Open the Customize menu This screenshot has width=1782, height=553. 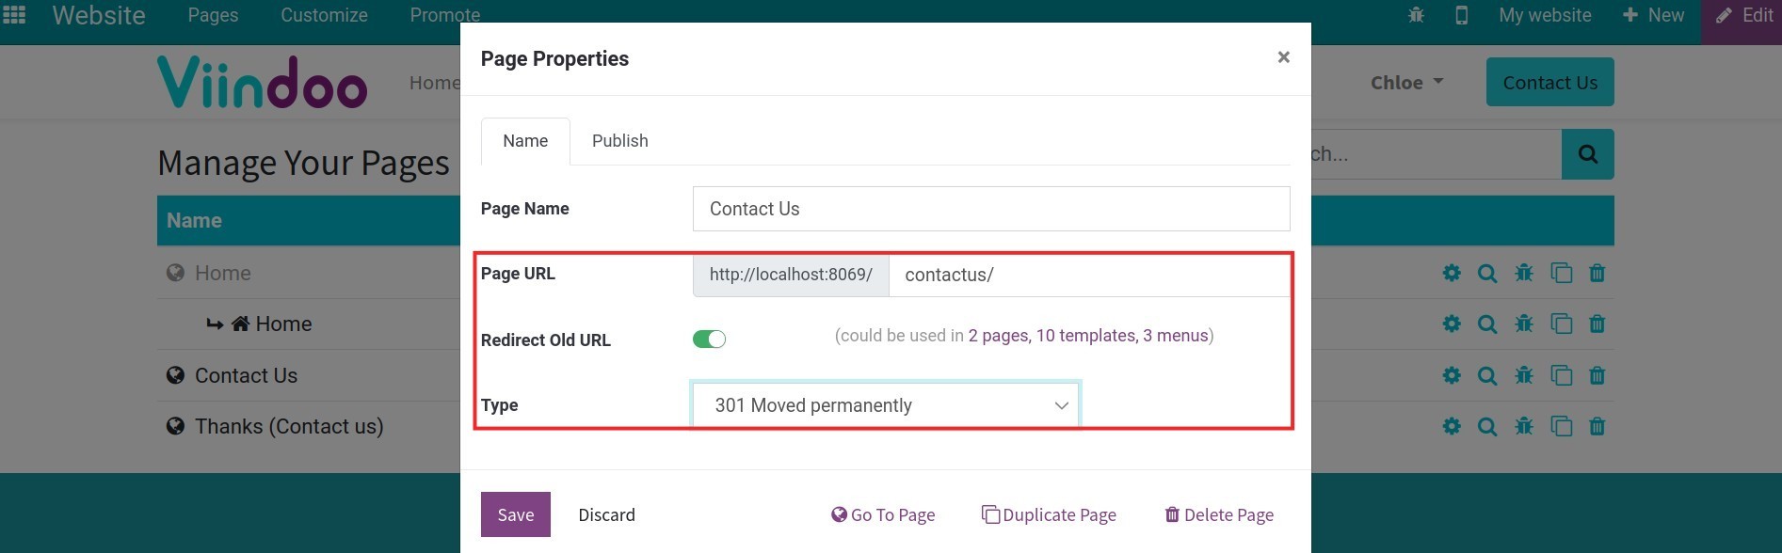(324, 15)
